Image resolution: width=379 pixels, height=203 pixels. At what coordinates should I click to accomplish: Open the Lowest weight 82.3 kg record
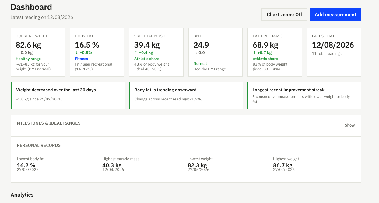click(229, 166)
